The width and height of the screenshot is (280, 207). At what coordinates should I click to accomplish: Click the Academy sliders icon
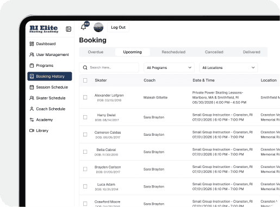point(32,120)
